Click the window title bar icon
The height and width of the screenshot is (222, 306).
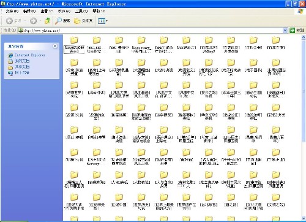coord(3,4)
